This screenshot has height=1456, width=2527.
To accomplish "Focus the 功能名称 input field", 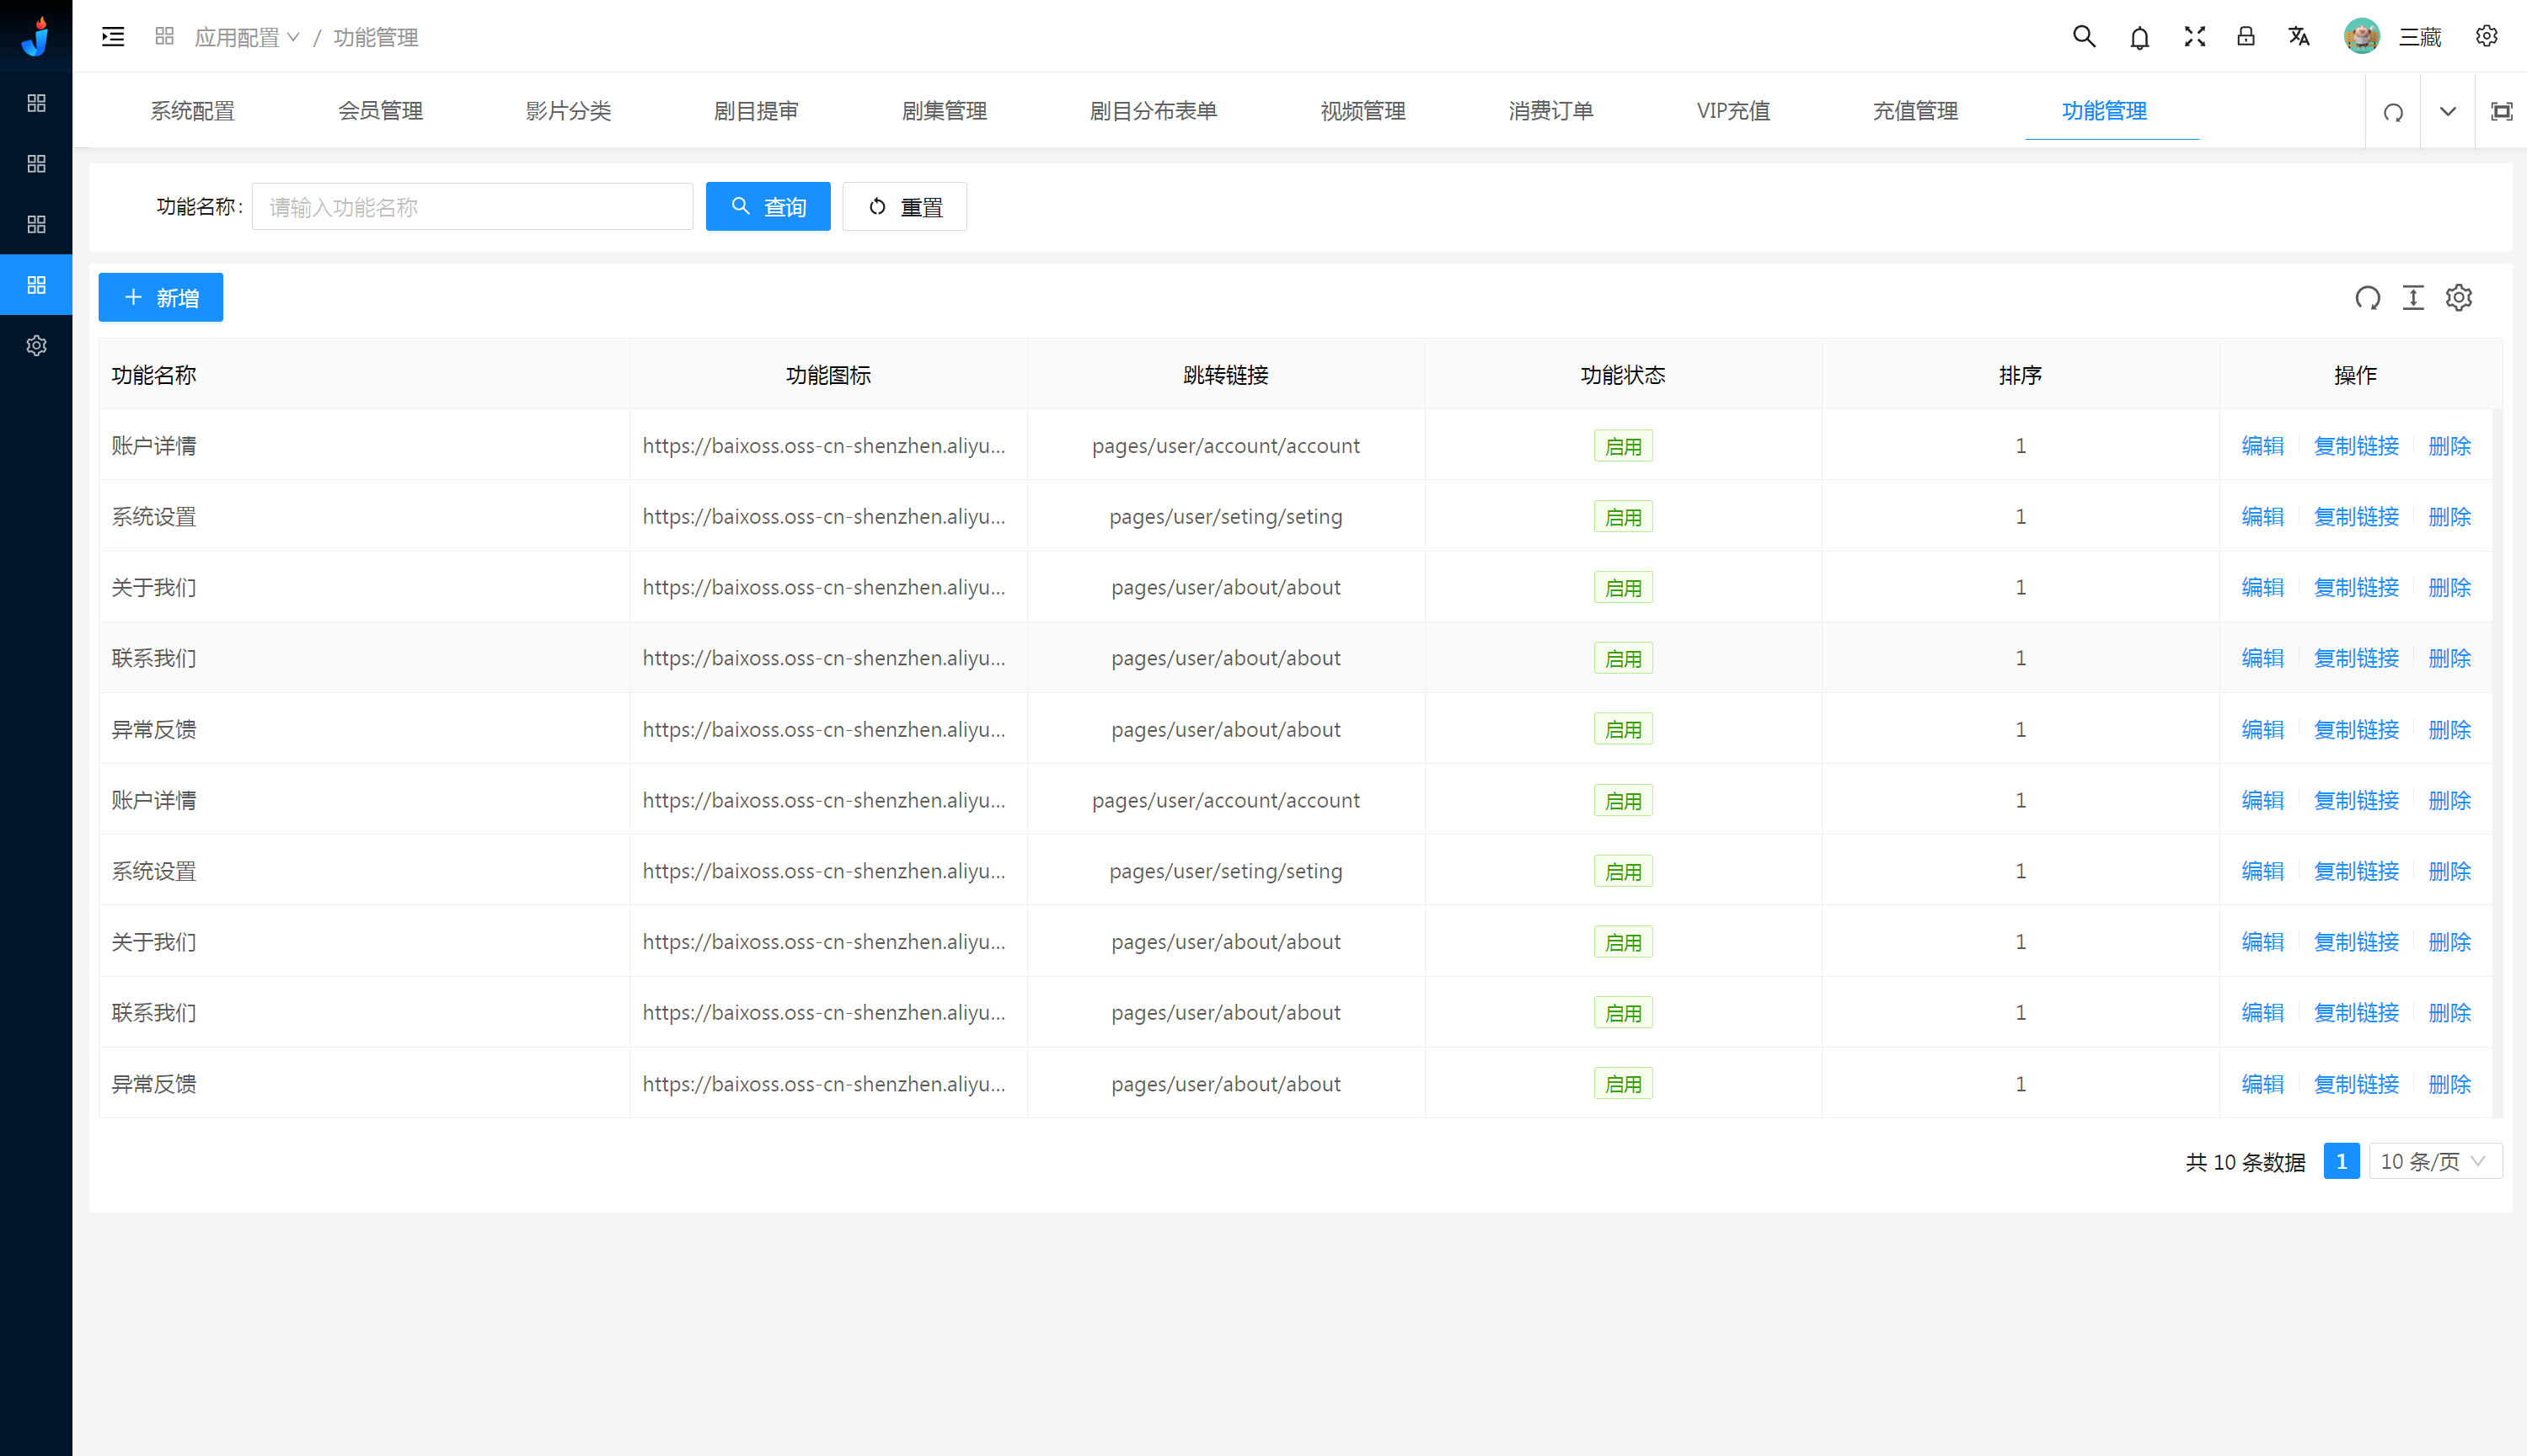I will tap(471, 207).
